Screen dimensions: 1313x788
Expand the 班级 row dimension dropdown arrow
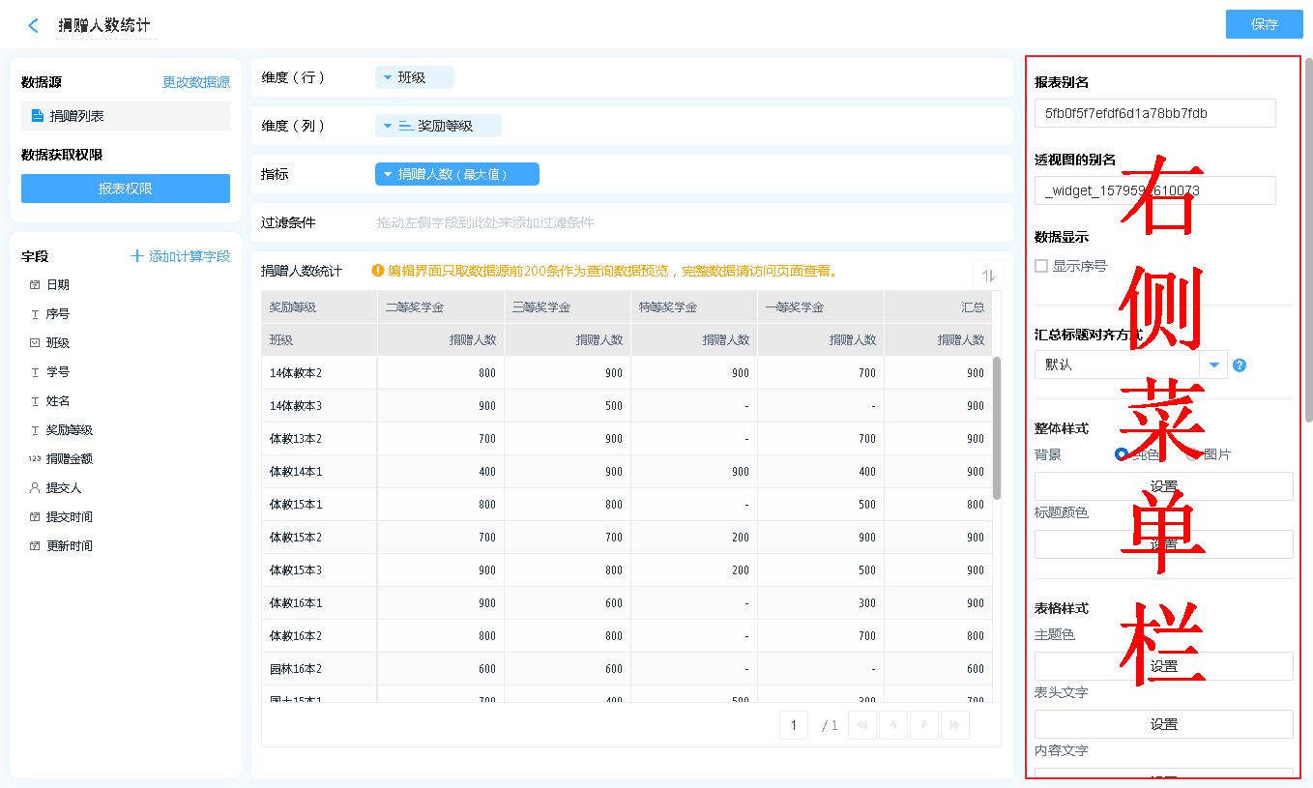(x=388, y=77)
